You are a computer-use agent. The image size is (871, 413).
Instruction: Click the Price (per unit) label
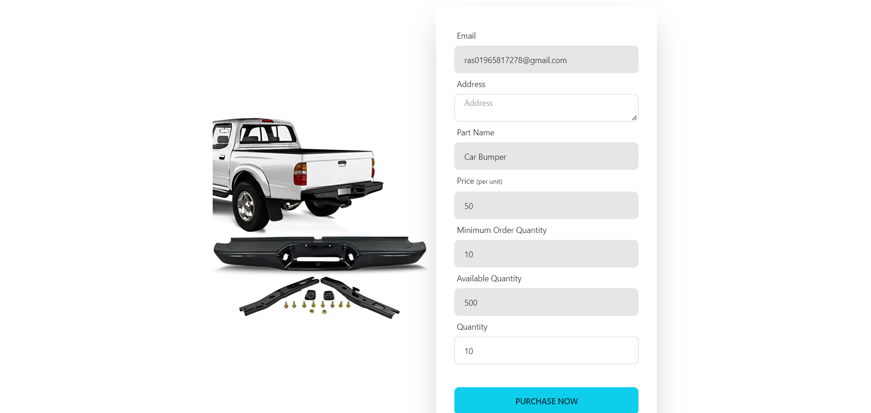pyautogui.click(x=479, y=181)
